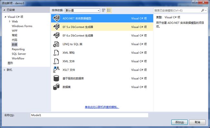Viewport: 210px width, 128px height.
Task: Open the online template search link
Action: pos(102,107)
